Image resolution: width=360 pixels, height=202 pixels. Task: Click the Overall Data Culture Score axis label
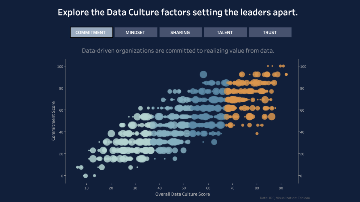[x=182, y=194]
